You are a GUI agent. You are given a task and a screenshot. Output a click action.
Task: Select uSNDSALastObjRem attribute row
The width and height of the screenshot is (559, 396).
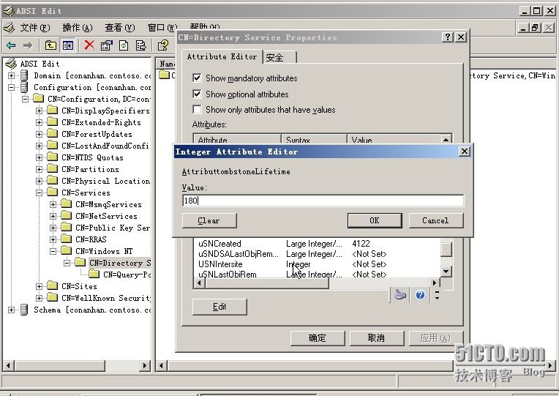pyautogui.click(x=318, y=254)
